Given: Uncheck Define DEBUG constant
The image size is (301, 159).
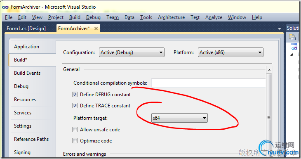Looking at the screenshot, I should [75, 95].
